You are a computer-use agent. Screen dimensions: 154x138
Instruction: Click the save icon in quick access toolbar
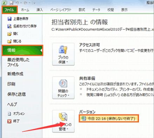pos(12,3)
